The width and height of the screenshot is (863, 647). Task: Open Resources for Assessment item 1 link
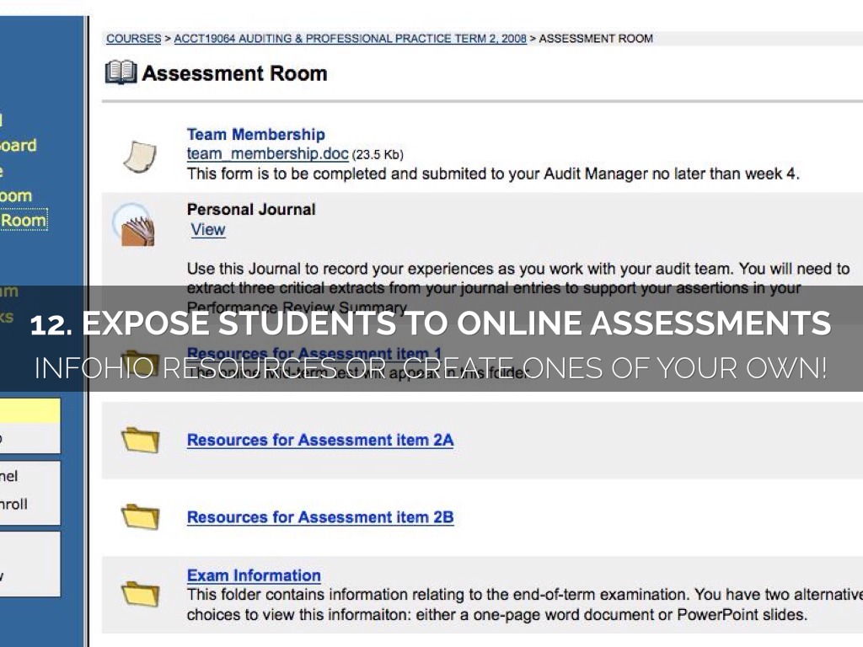pos(314,353)
